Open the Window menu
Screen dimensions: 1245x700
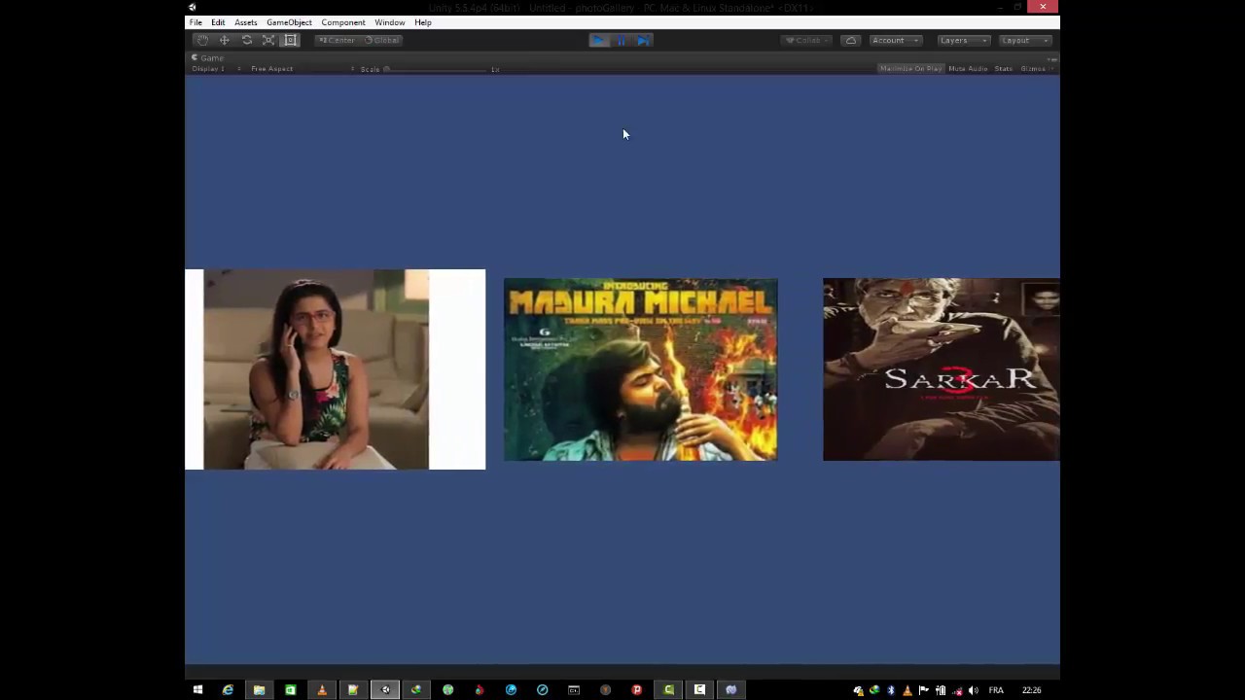click(390, 22)
